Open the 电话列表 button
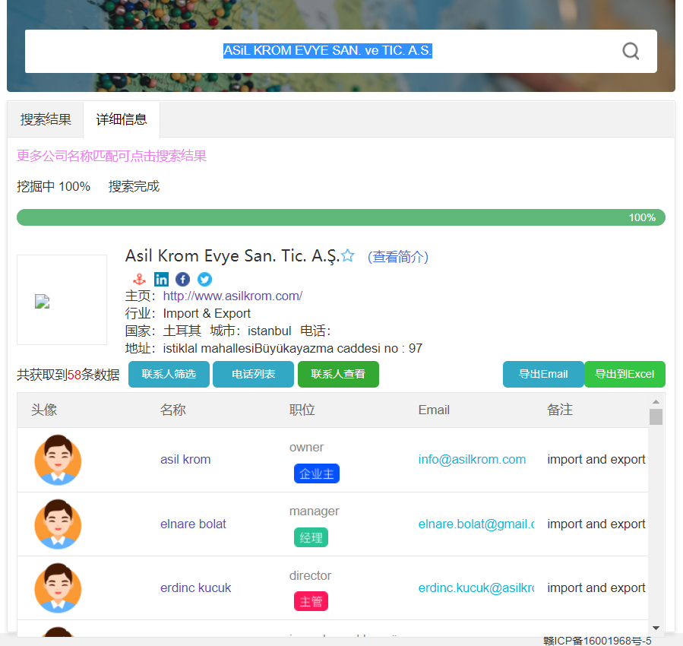Screen dimensions: 683x646 click(x=253, y=374)
